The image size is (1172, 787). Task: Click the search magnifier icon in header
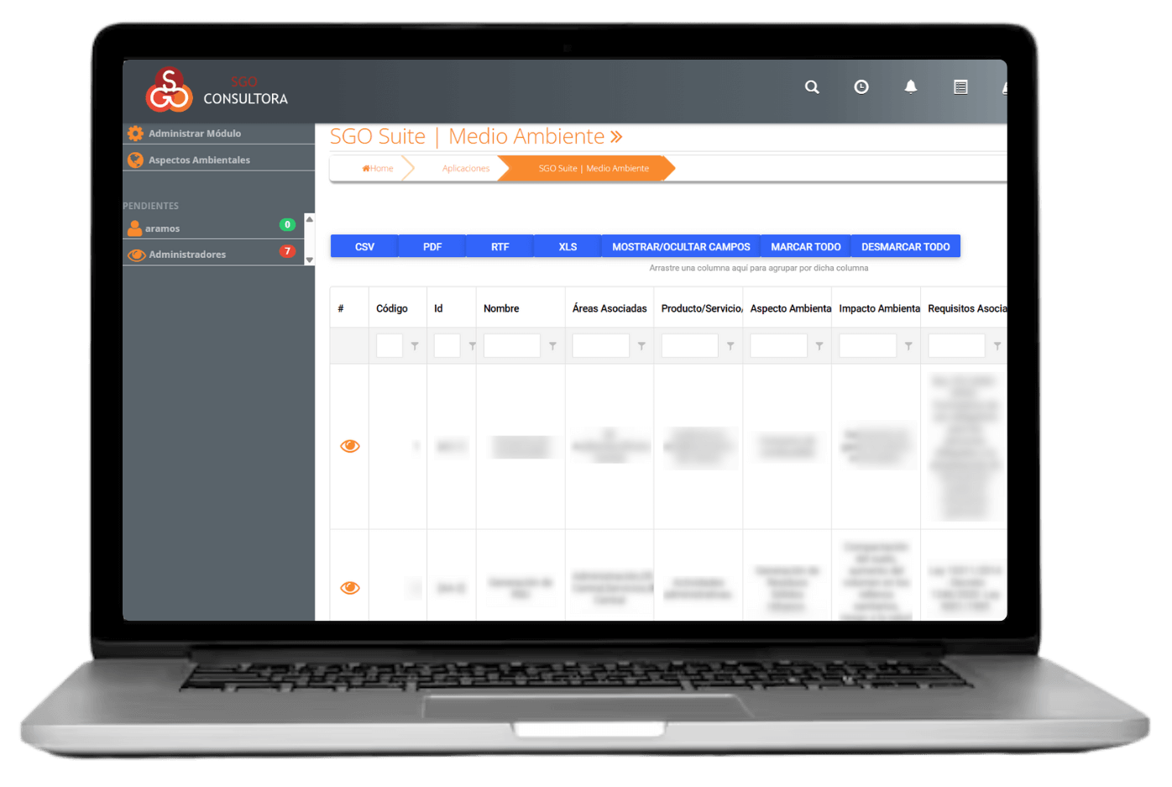pyautogui.click(x=812, y=87)
